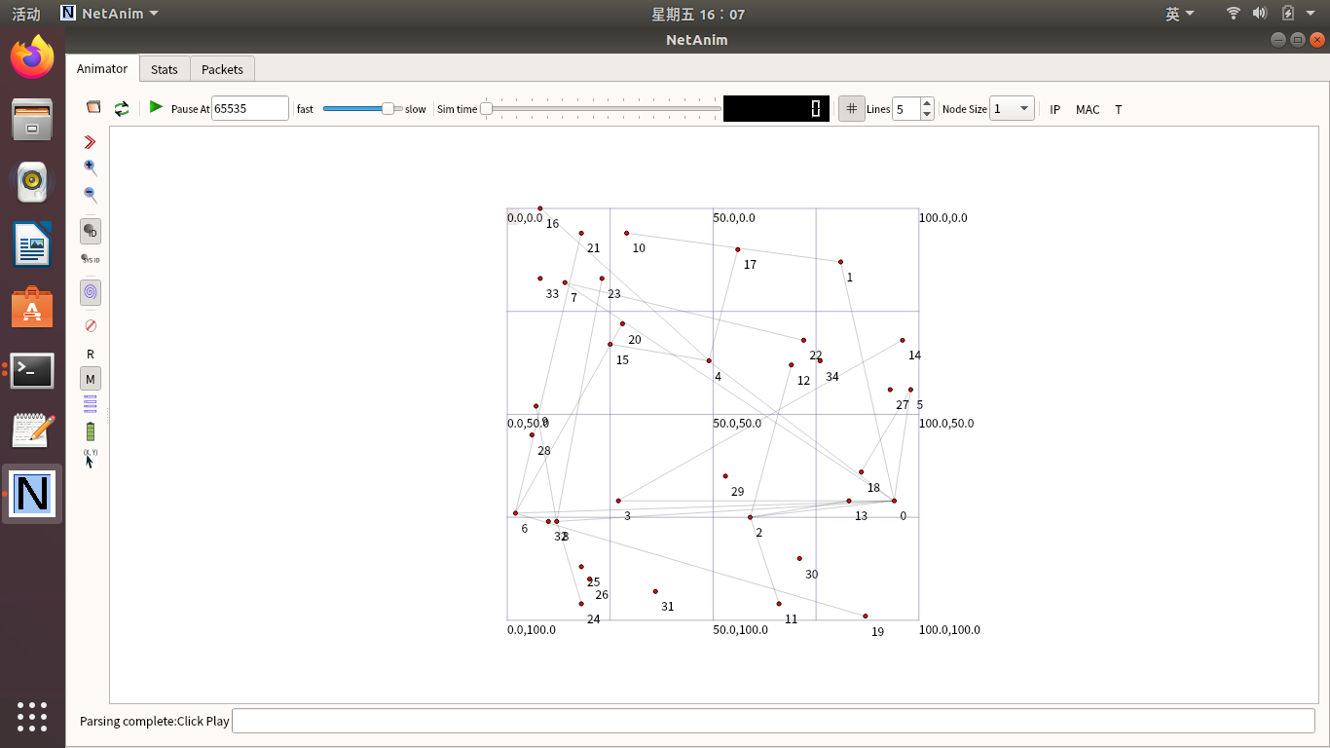Click the open trace file icon

[x=93, y=108]
